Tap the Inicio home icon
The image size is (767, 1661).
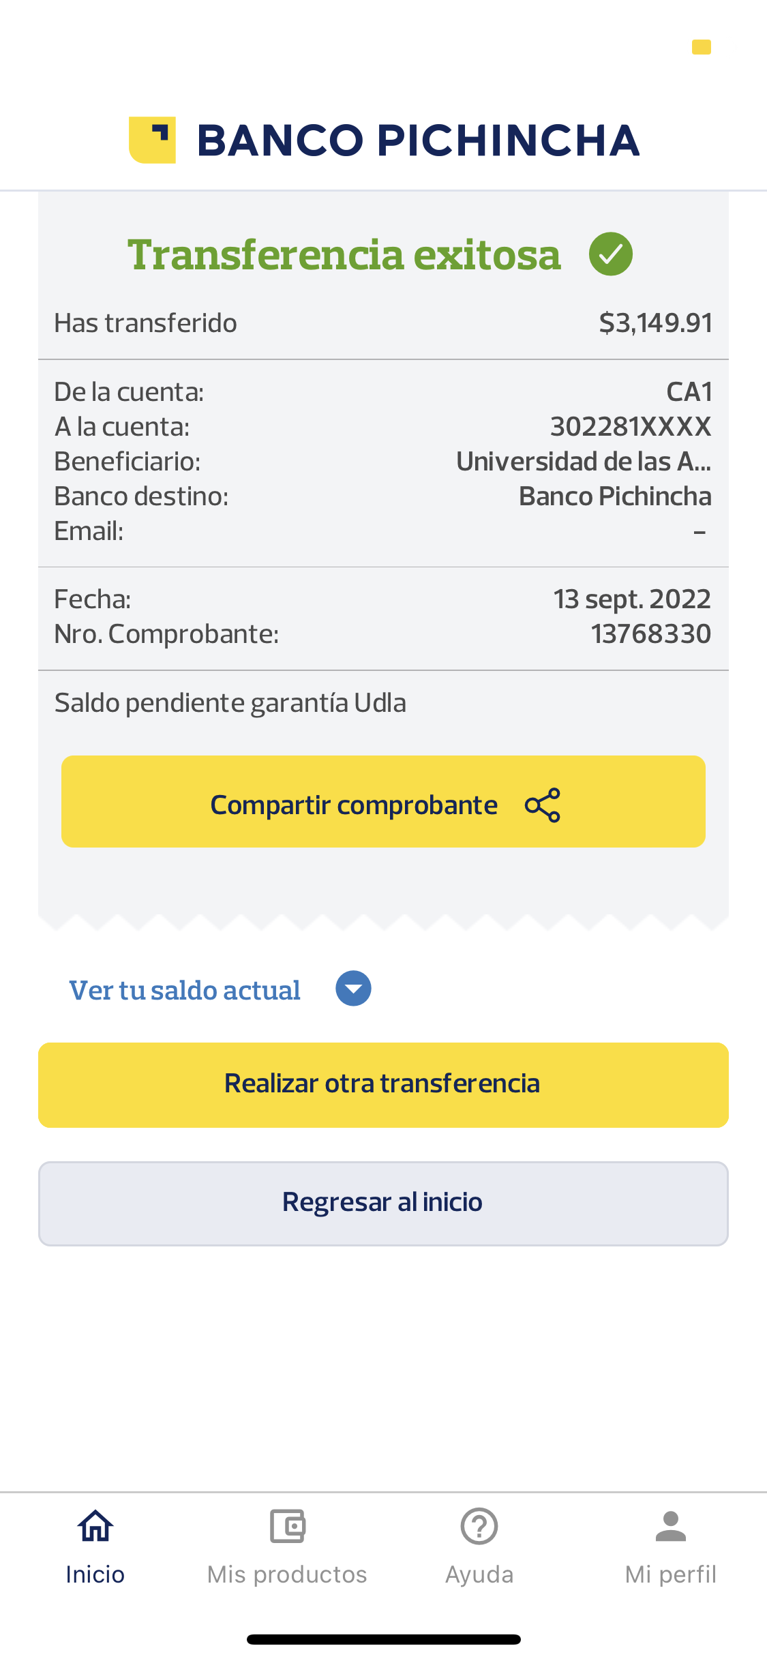click(x=95, y=1526)
